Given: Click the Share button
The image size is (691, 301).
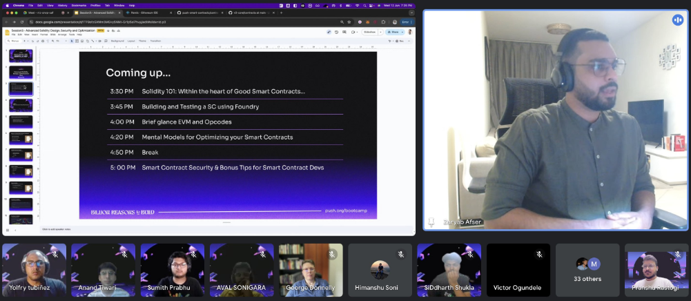Looking at the screenshot, I should pos(392,32).
